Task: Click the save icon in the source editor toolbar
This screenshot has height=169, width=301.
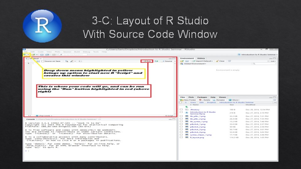Action: [x=38, y=61]
